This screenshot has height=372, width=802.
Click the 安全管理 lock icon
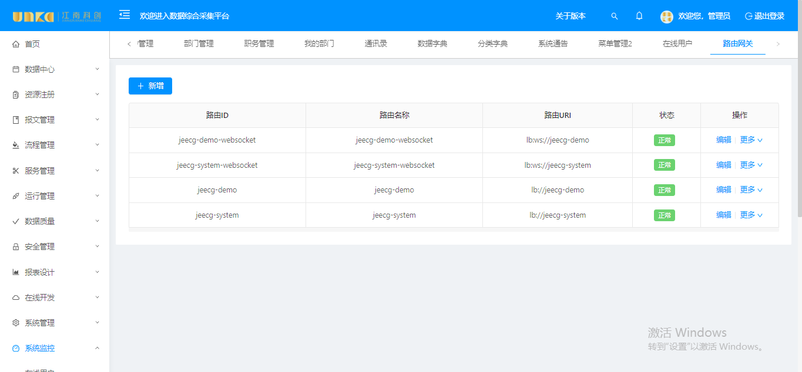[16, 247]
